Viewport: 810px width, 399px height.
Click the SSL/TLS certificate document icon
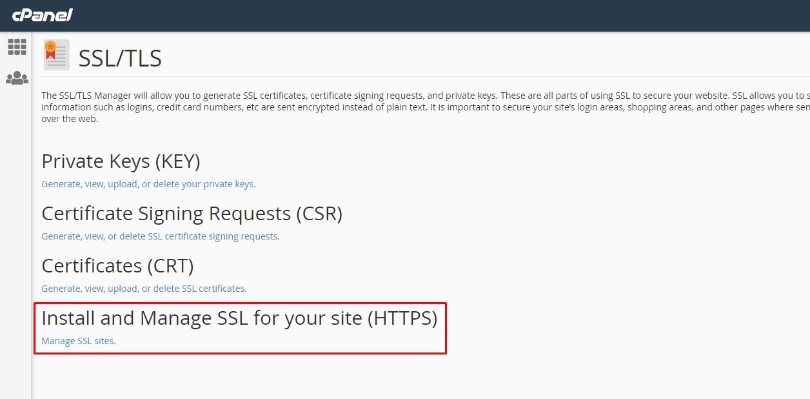pyautogui.click(x=56, y=55)
